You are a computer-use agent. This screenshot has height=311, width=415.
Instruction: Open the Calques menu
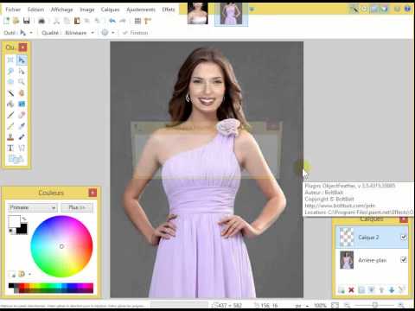coord(110,10)
